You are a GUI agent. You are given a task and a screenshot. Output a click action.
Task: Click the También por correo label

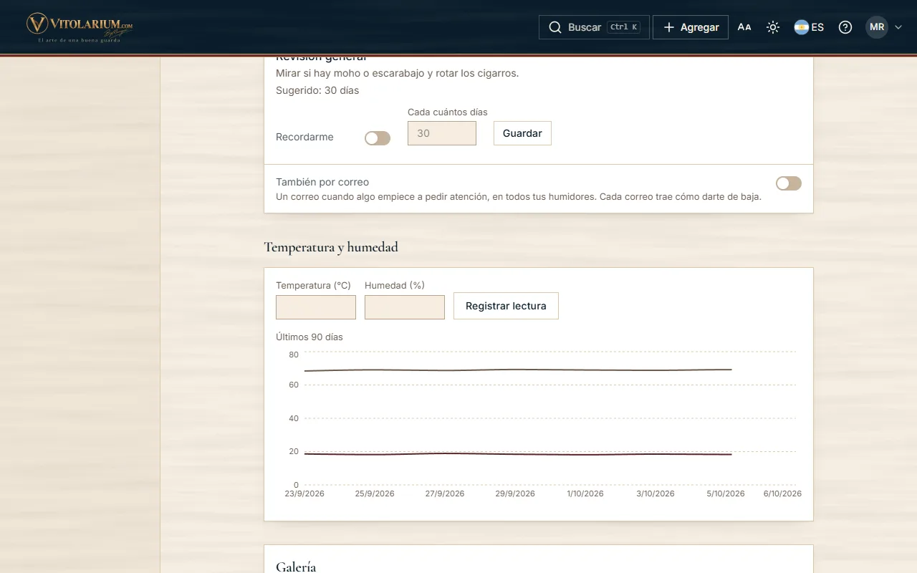point(322,182)
